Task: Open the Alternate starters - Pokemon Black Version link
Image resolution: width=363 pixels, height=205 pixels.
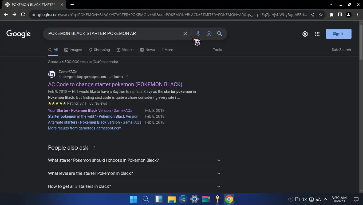Action: 94,122
